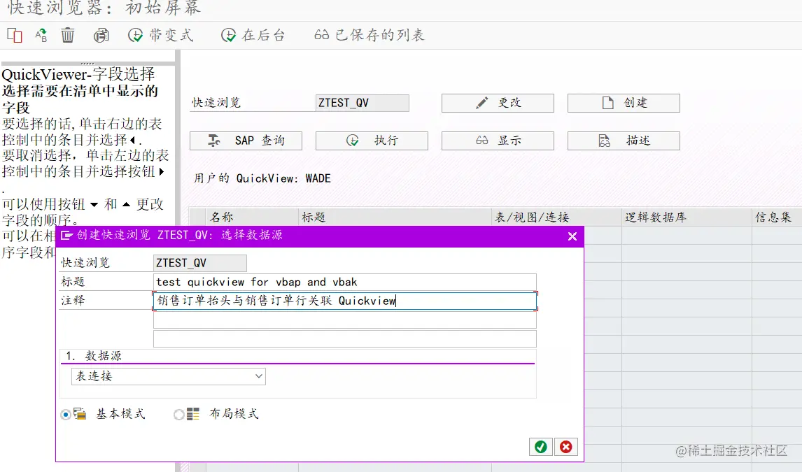The width and height of the screenshot is (802, 472).
Task: Click the second comment line field
Action: (x=345, y=320)
